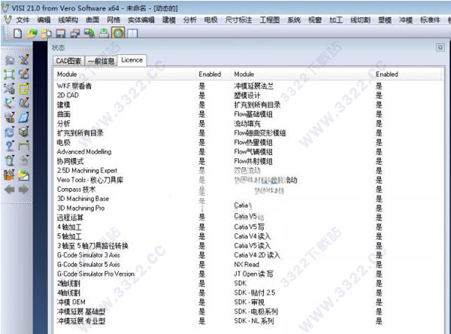Image resolution: width=451 pixels, height=334 pixels.
Task: Click the pencil with circles icon
Action: (x=24, y=74)
